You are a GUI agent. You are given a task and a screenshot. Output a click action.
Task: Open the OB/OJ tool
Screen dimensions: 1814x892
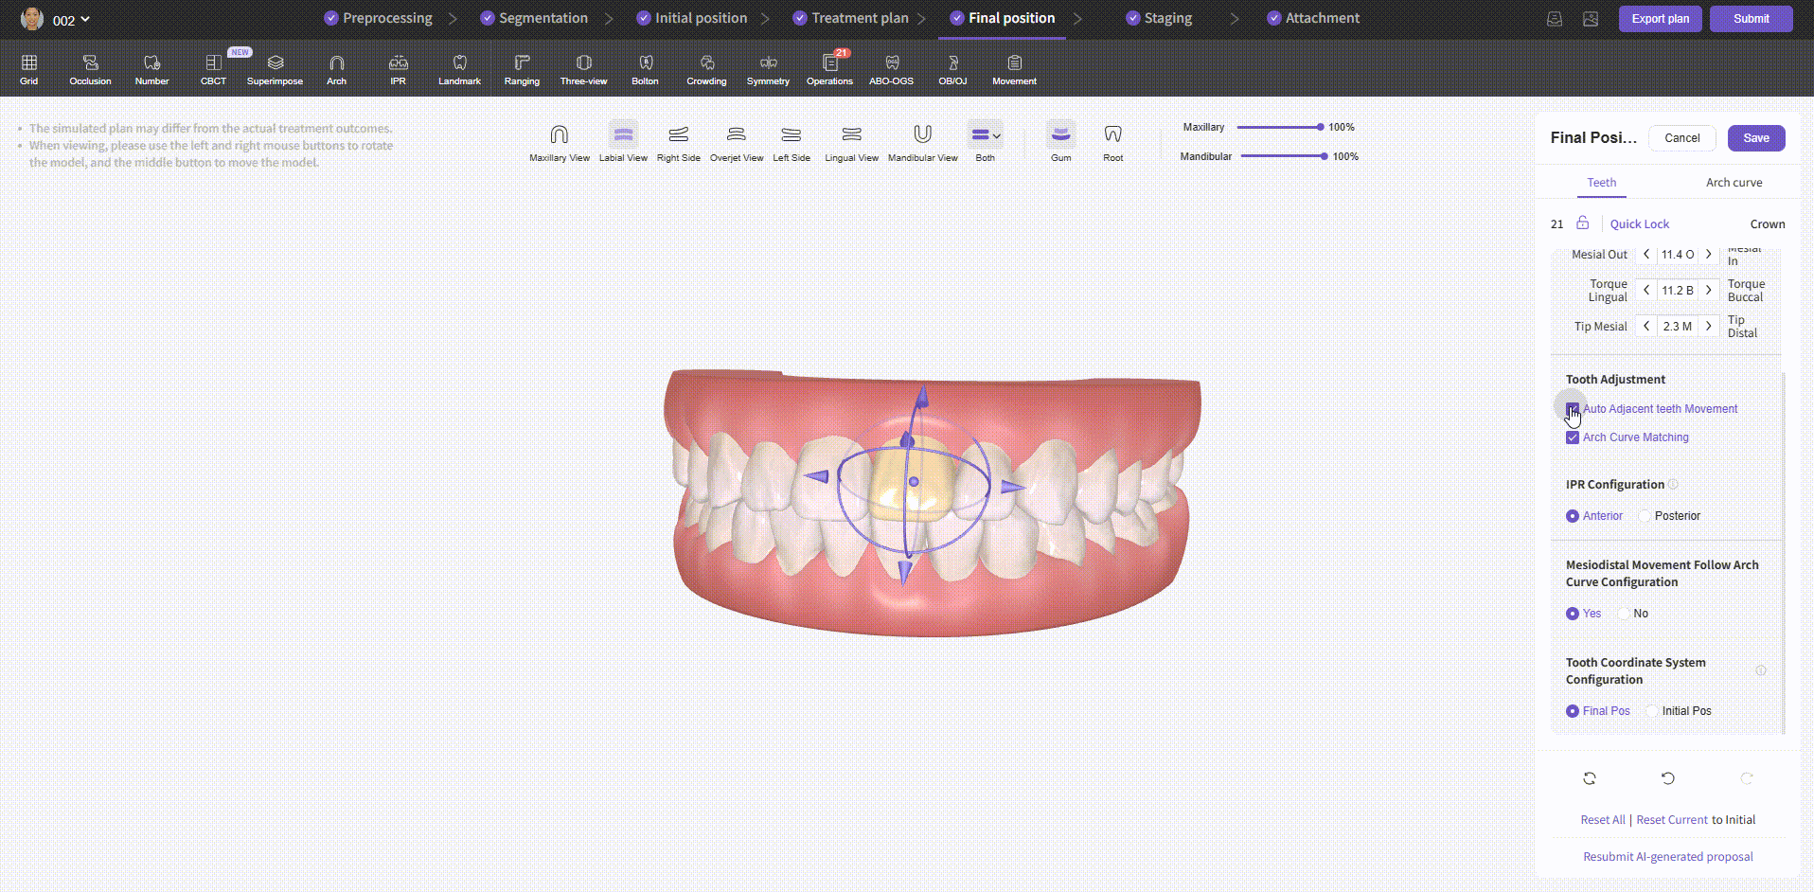pyautogui.click(x=952, y=69)
